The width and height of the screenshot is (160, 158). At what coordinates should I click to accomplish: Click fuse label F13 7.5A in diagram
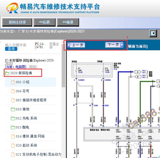click(x=107, y=69)
